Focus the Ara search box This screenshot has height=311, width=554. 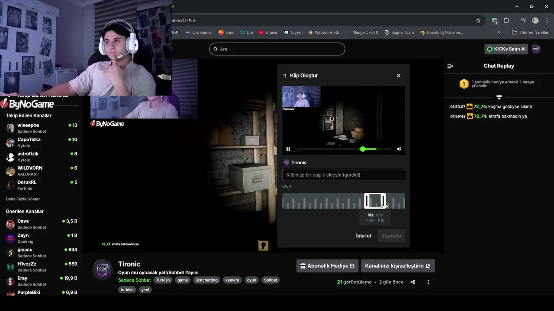click(x=277, y=49)
